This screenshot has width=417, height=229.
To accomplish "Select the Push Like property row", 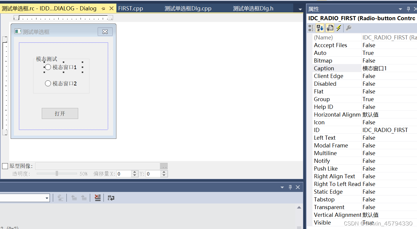I will pyautogui.click(x=365, y=168).
